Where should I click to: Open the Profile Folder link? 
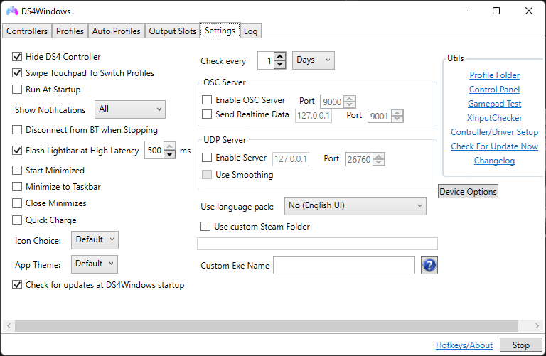(495, 75)
